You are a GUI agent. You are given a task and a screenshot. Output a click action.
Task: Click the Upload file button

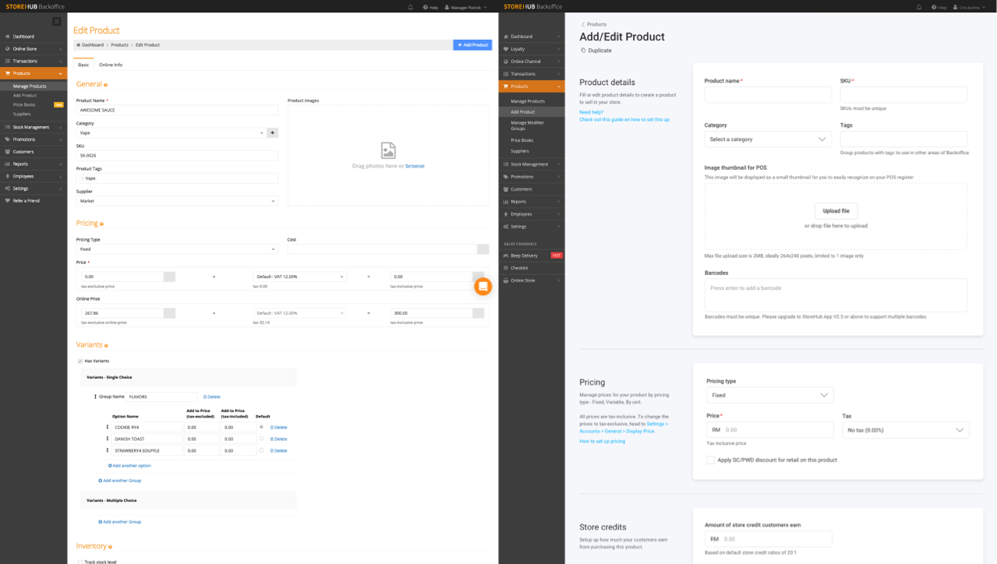click(x=836, y=211)
